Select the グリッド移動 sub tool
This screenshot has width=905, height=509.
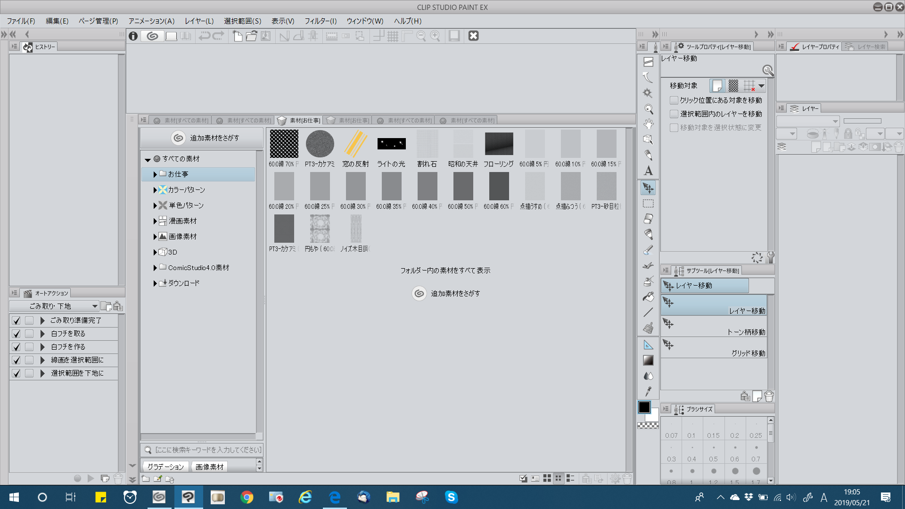[714, 347]
